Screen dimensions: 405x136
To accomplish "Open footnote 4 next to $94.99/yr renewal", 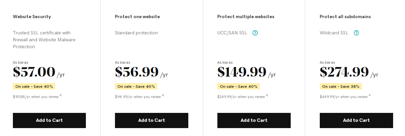I will point(163,95).
